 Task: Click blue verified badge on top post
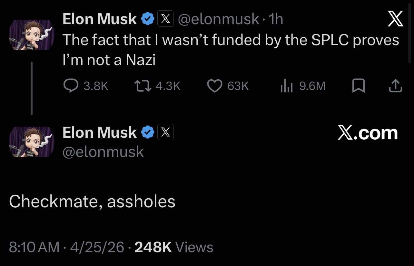[148, 19]
